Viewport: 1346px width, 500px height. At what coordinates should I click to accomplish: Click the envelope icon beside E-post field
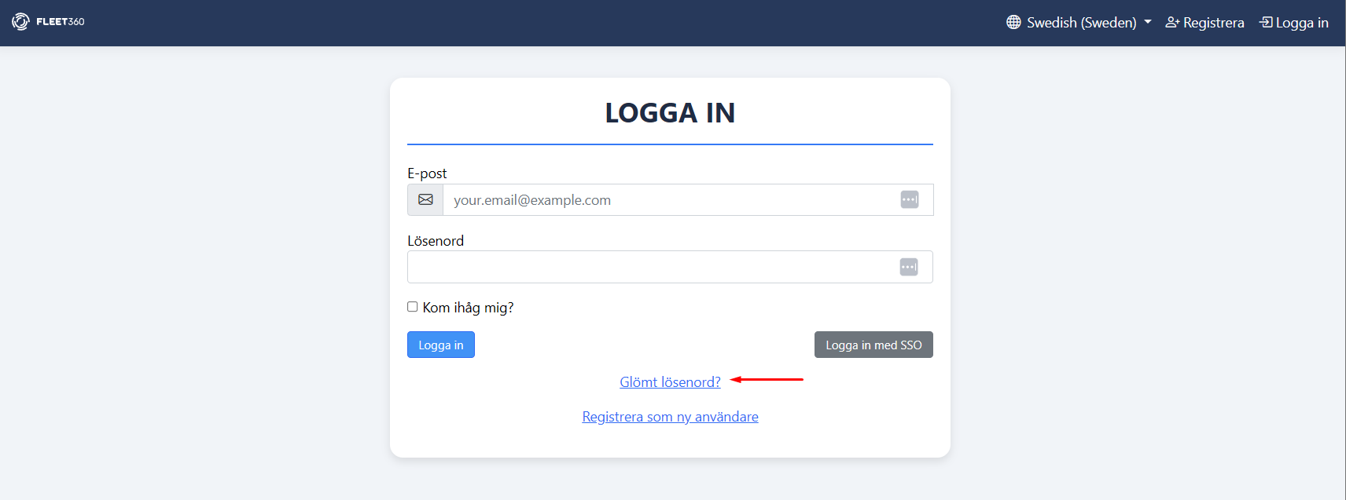click(425, 199)
